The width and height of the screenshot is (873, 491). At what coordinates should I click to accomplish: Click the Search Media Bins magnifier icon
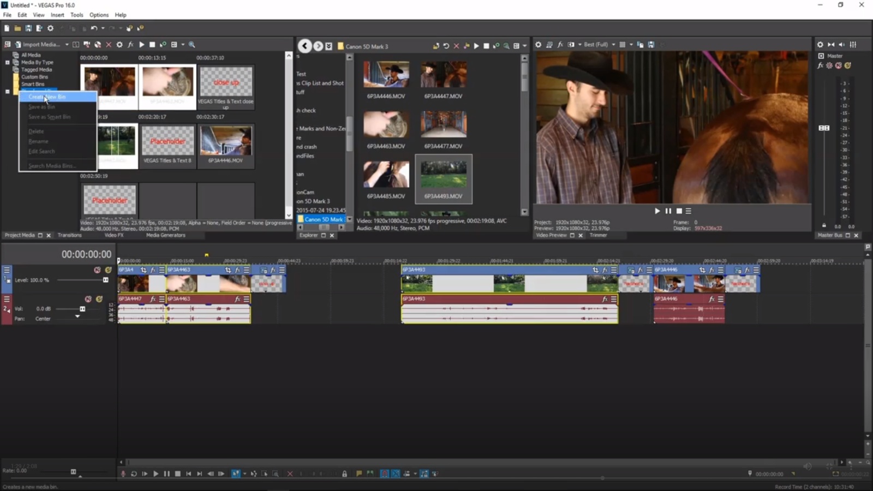(192, 45)
